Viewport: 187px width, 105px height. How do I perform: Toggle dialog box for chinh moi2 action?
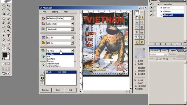pyautogui.click(x=155, y=15)
